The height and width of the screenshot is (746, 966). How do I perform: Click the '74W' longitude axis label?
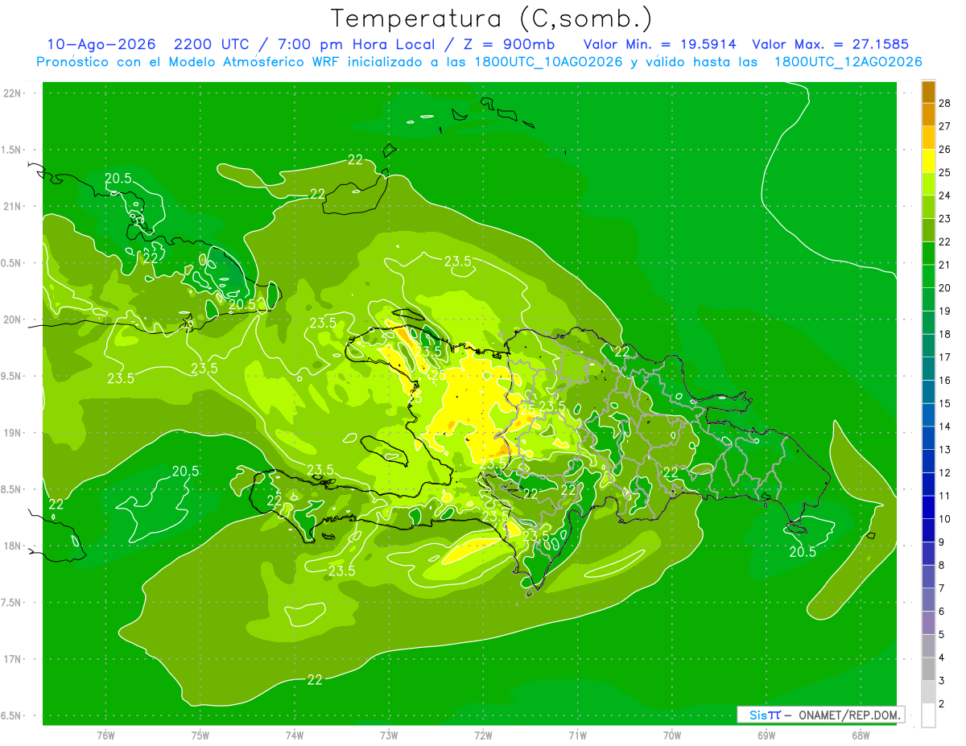click(295, 736)
